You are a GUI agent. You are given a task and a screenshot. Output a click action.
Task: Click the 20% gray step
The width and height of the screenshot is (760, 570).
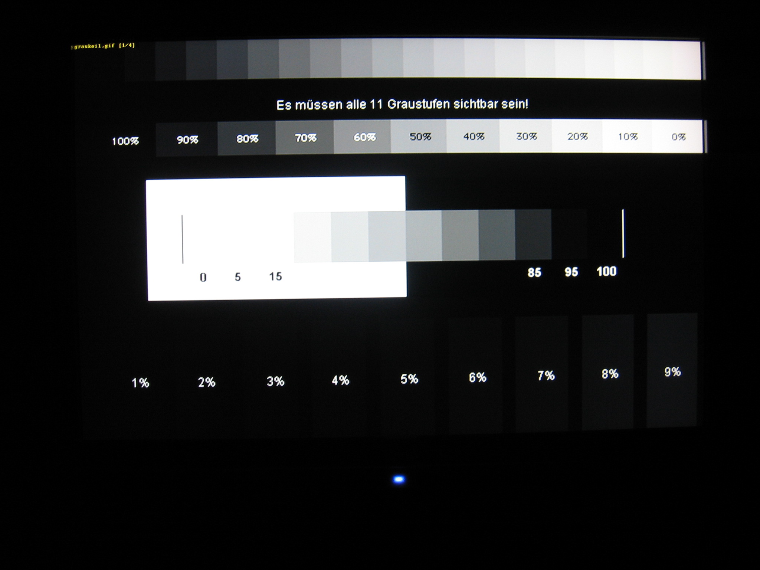click(577, 136)
